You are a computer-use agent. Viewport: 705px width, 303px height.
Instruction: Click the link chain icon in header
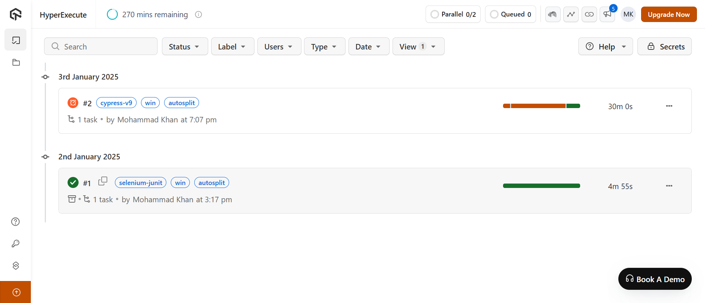click(589, 14)
